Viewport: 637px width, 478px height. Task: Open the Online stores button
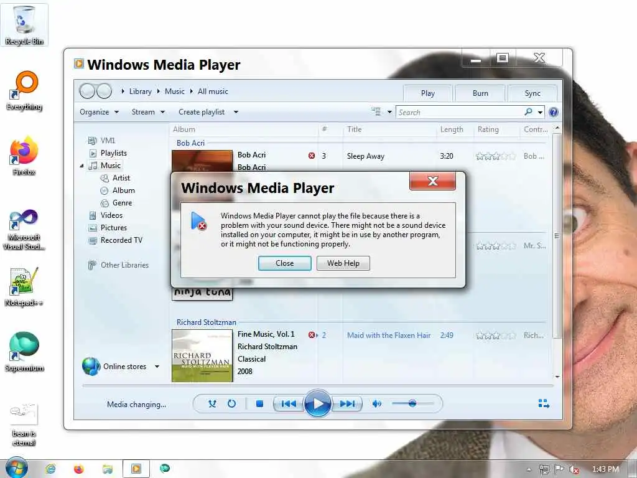click(115, 366)
